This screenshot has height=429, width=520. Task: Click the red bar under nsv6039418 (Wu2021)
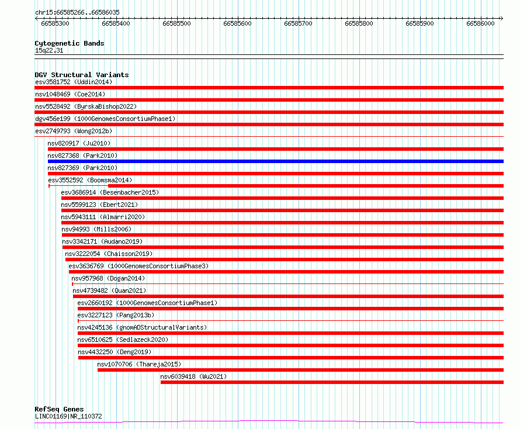click(332, 382)
